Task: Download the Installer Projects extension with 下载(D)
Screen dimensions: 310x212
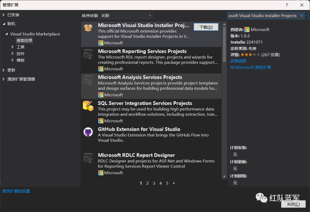Action: (206, 27)
